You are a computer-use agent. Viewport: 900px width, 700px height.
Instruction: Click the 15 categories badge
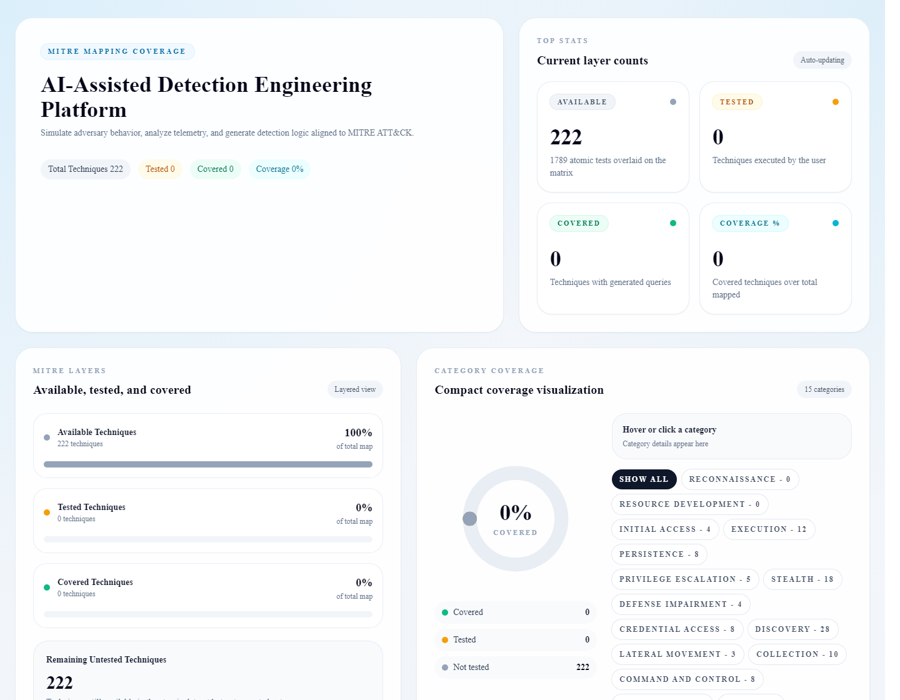tap(824, 389)
